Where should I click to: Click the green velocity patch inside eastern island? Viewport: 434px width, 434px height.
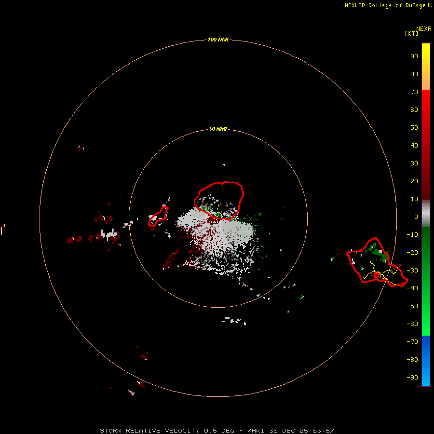(x=377, y=252)
